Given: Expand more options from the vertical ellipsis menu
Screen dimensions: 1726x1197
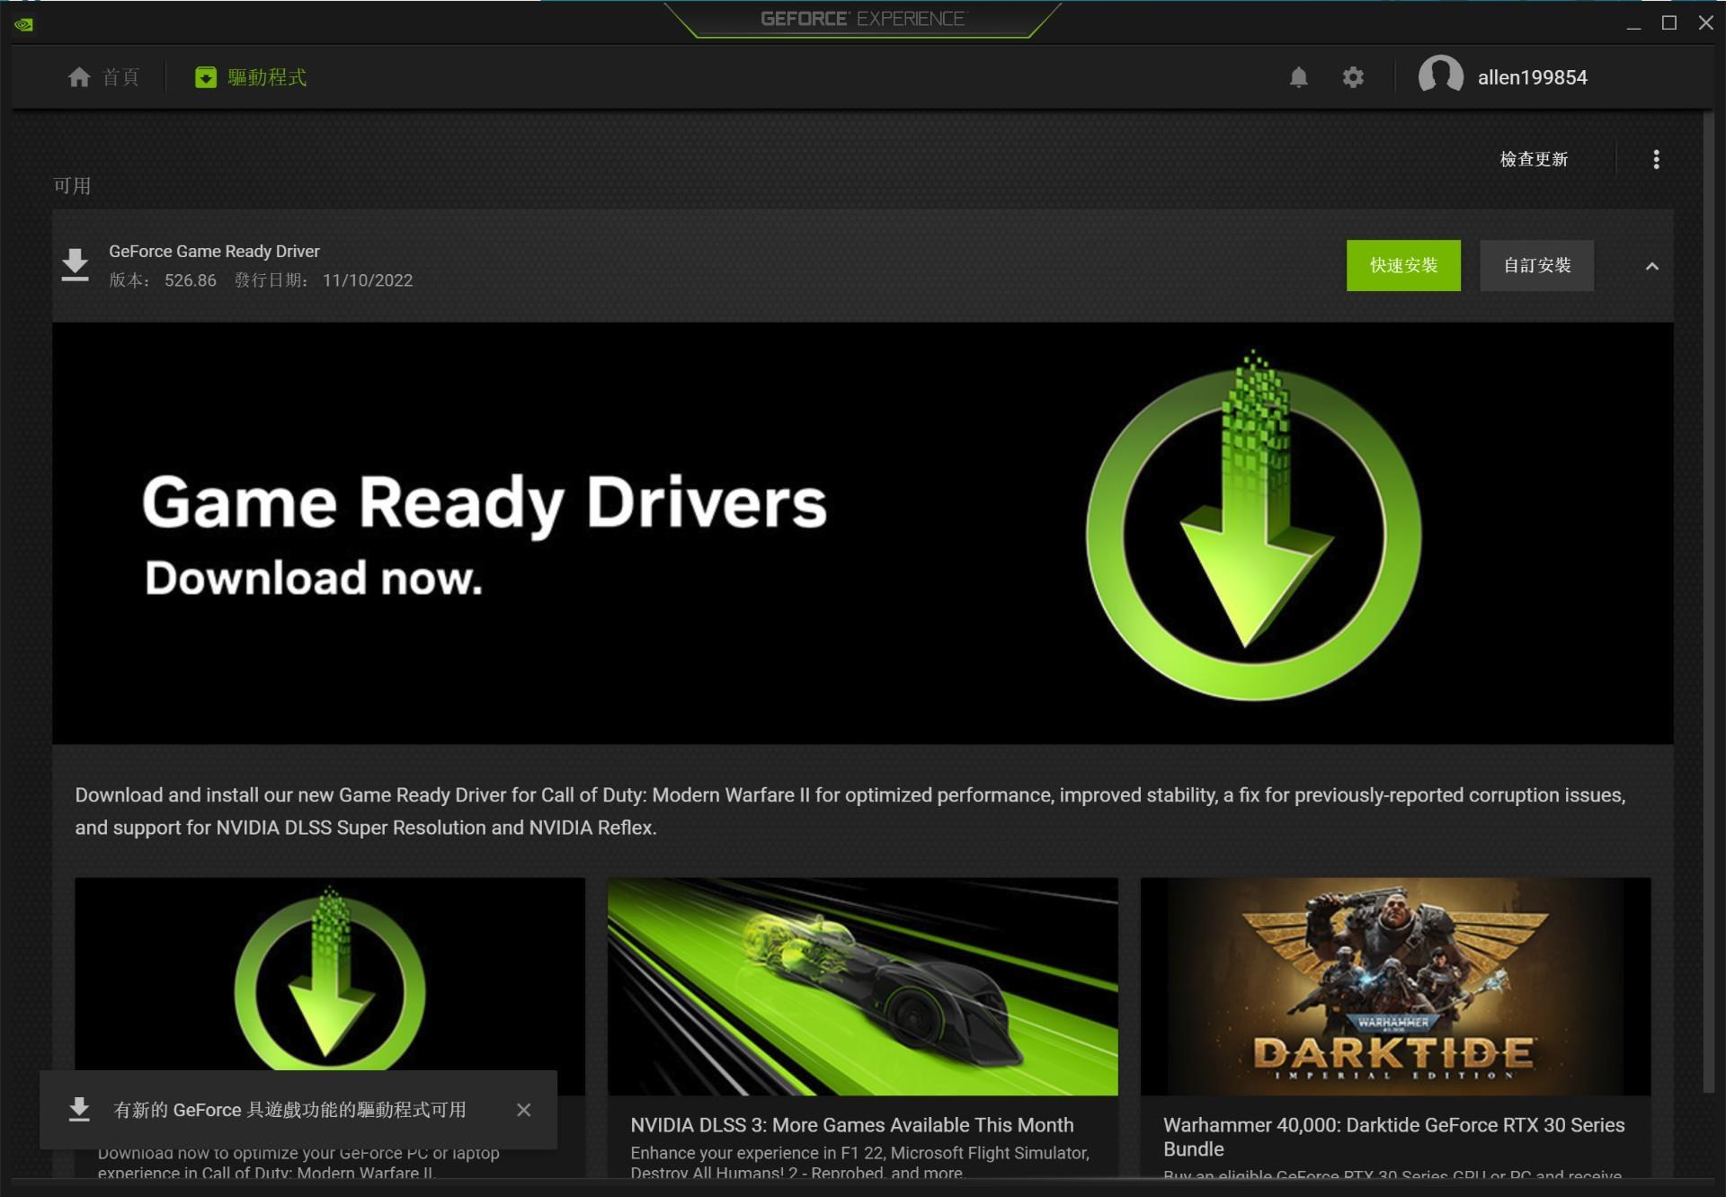Looking at the screenshot, I should [1656, 159].
